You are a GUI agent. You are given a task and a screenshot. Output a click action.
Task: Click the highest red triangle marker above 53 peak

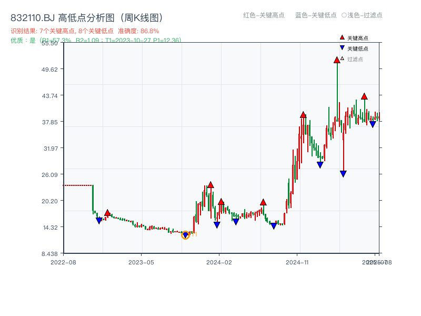pyautogui.click(x=336, y=60)
